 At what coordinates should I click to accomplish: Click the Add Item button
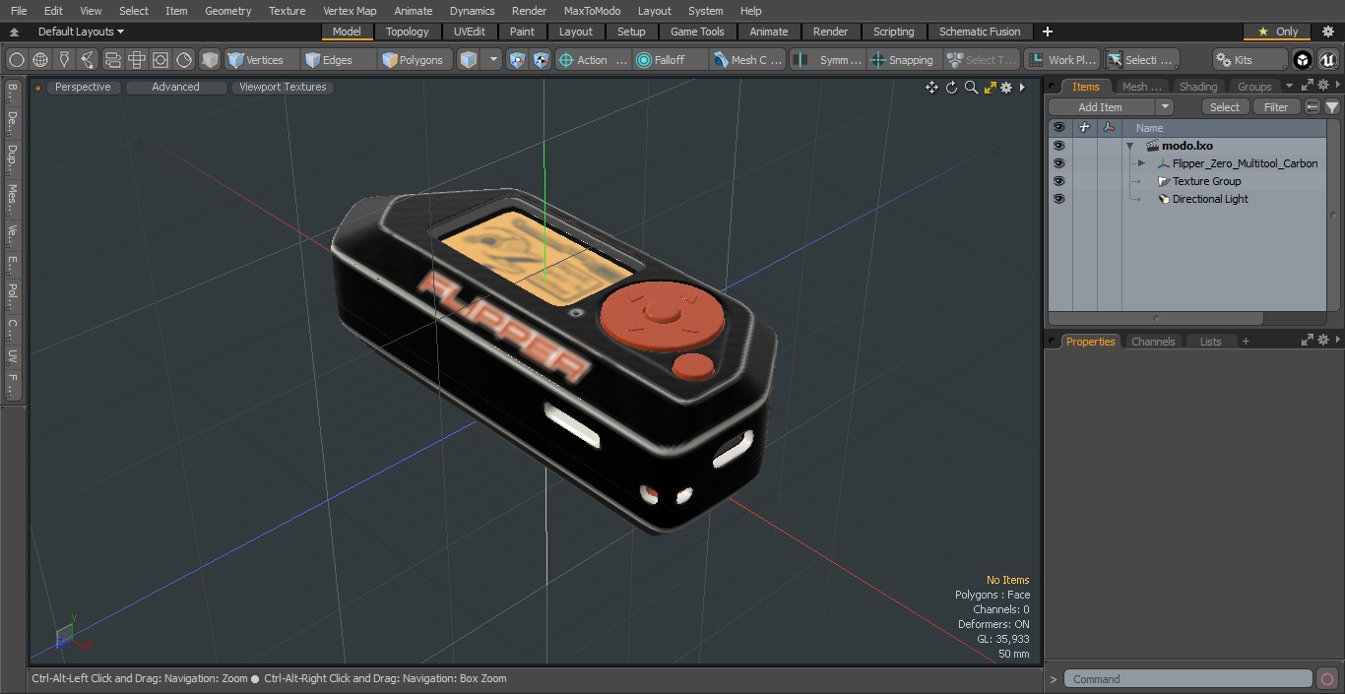coord(1101,107)
